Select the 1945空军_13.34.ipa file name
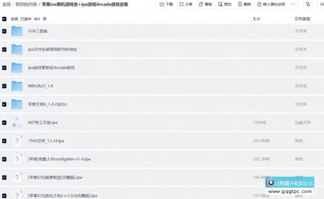The height and width of the screenshot is (199, 324). pos(46,141)
